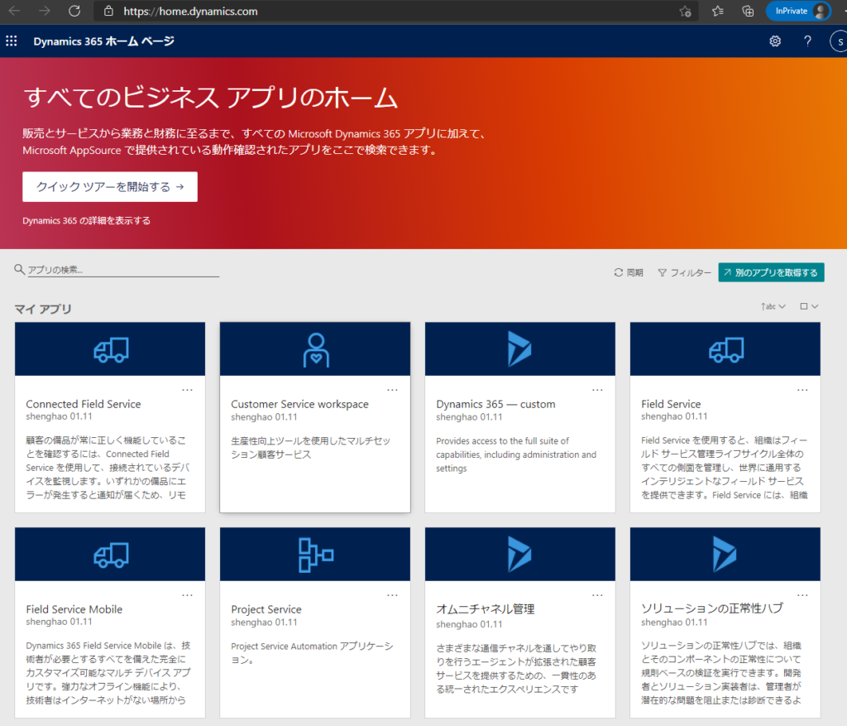Go back with browser back arrow
This screenshot has height=726, width=847.
15,11
